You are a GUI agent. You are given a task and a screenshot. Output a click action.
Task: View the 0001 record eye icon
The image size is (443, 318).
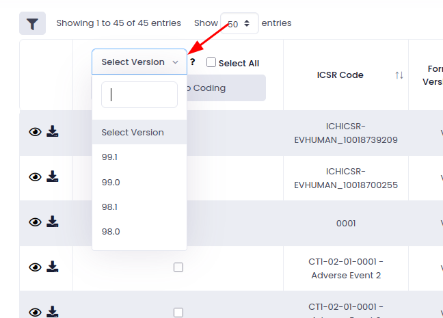[x=35, y=222]
